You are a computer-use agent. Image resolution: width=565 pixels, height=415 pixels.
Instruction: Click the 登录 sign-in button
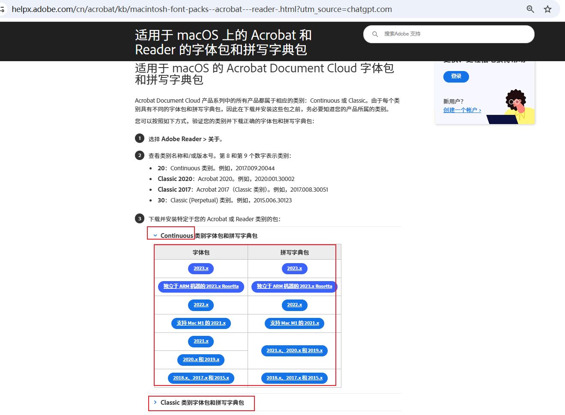(456, 77)
